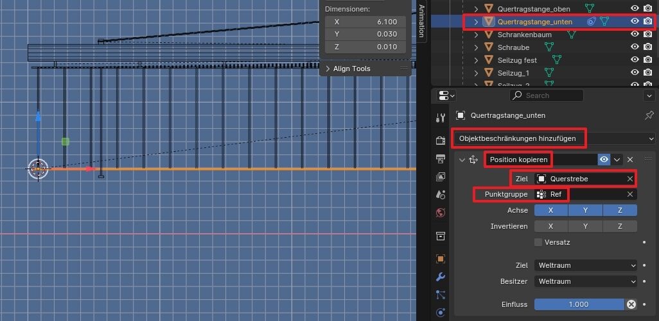The height and width of the screenshot is (321, 659).
Task: Expand the Align Tools panel
Action: click(x=328, y=69)
